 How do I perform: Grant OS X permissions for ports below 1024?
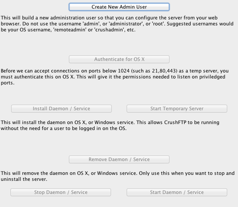point(119,59)
